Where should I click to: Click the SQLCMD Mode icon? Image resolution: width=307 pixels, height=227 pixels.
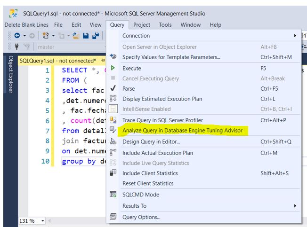(x=113, y=194)
